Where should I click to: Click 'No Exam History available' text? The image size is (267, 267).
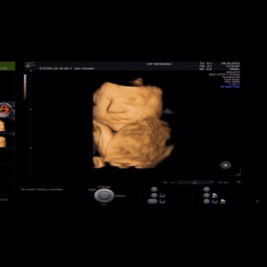pyautogui.click(x=42, y=190)
